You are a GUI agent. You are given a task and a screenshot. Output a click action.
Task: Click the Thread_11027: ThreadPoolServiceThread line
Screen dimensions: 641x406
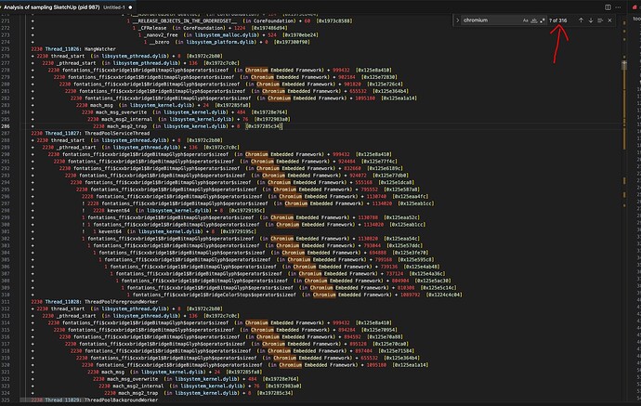[x=90, y=133]
